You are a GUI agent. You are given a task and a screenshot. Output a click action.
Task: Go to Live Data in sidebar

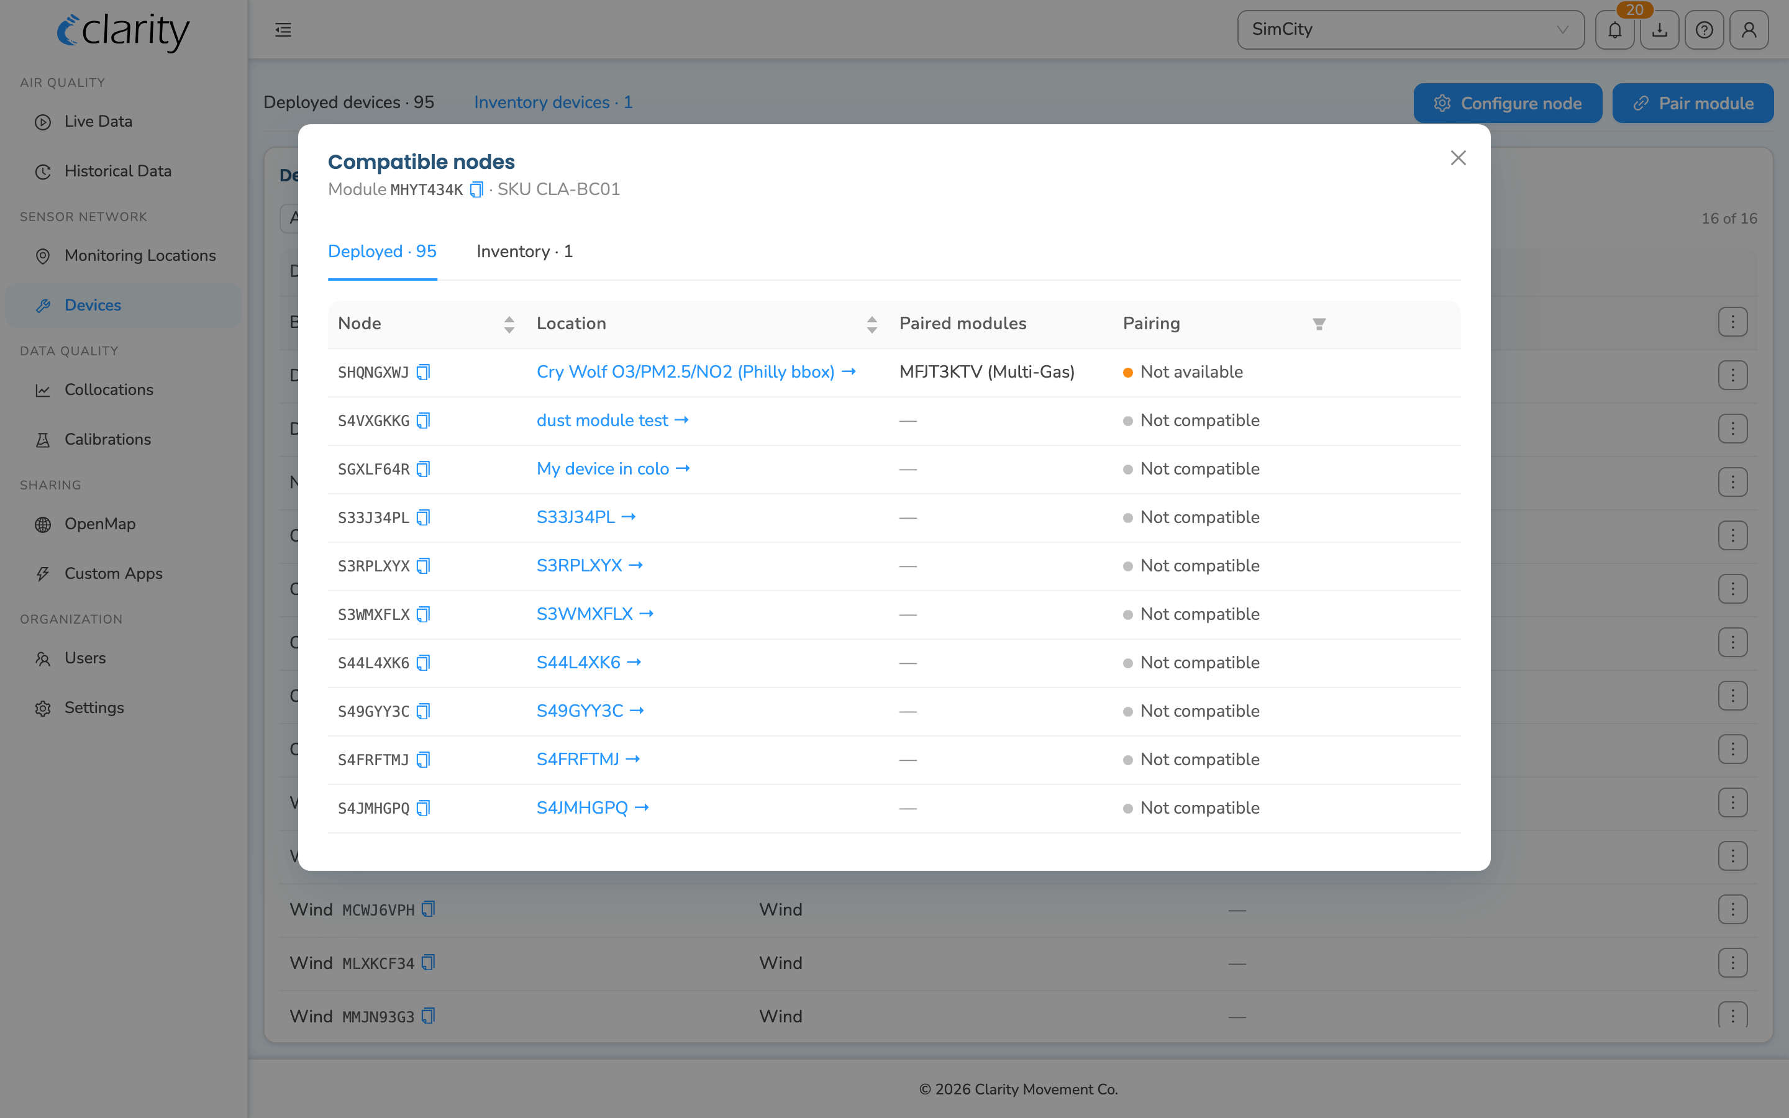point(124,121)
